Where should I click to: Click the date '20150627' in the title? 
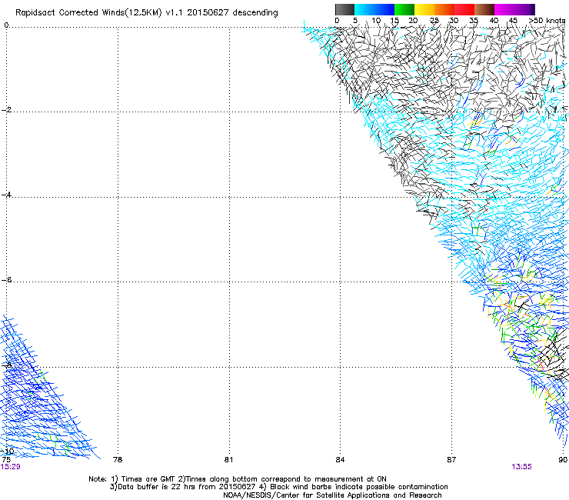208,13
